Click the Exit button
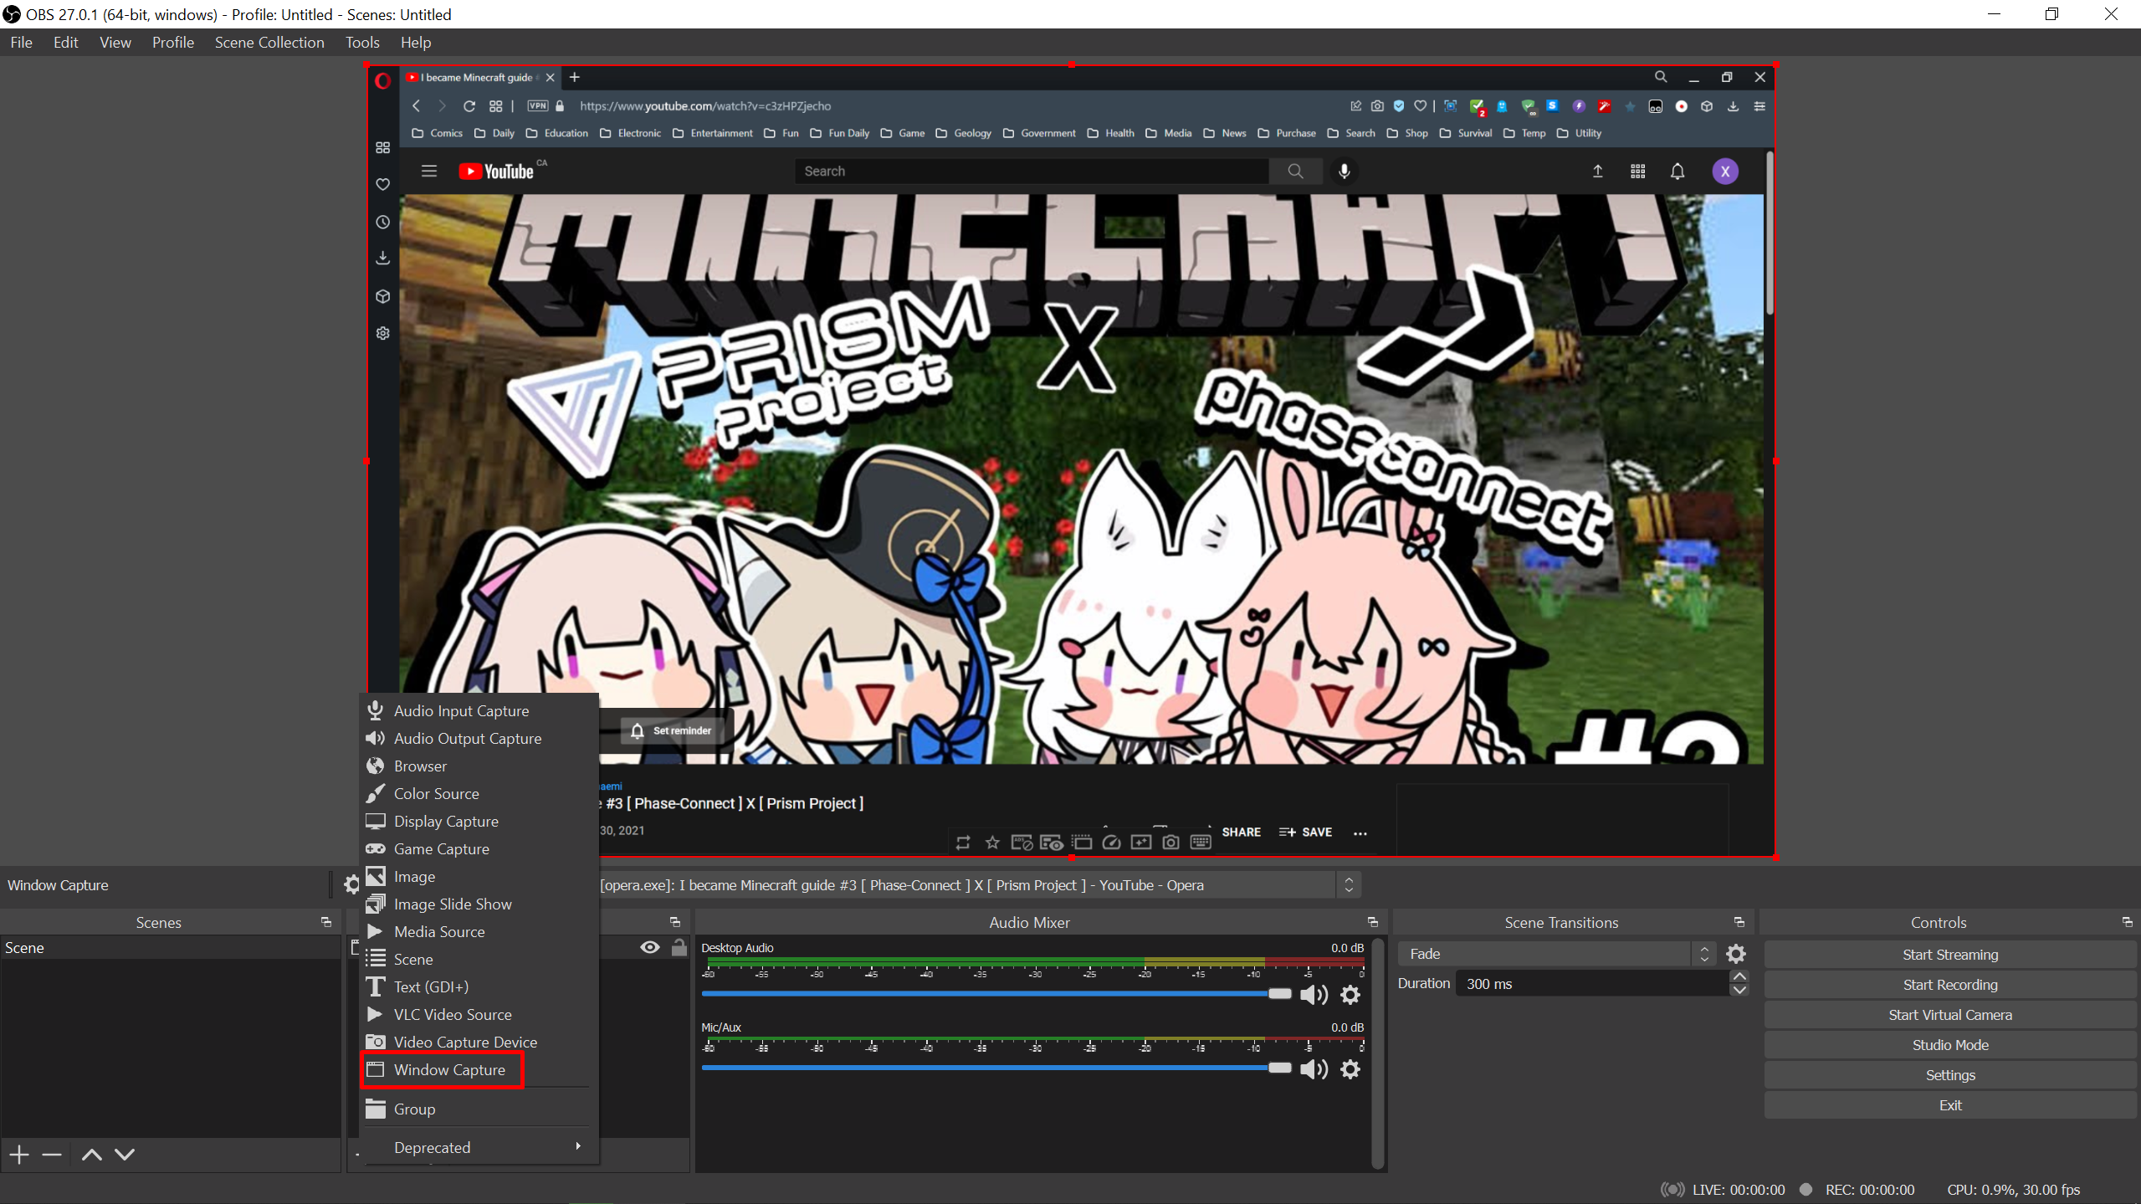 (1949, 1105)
